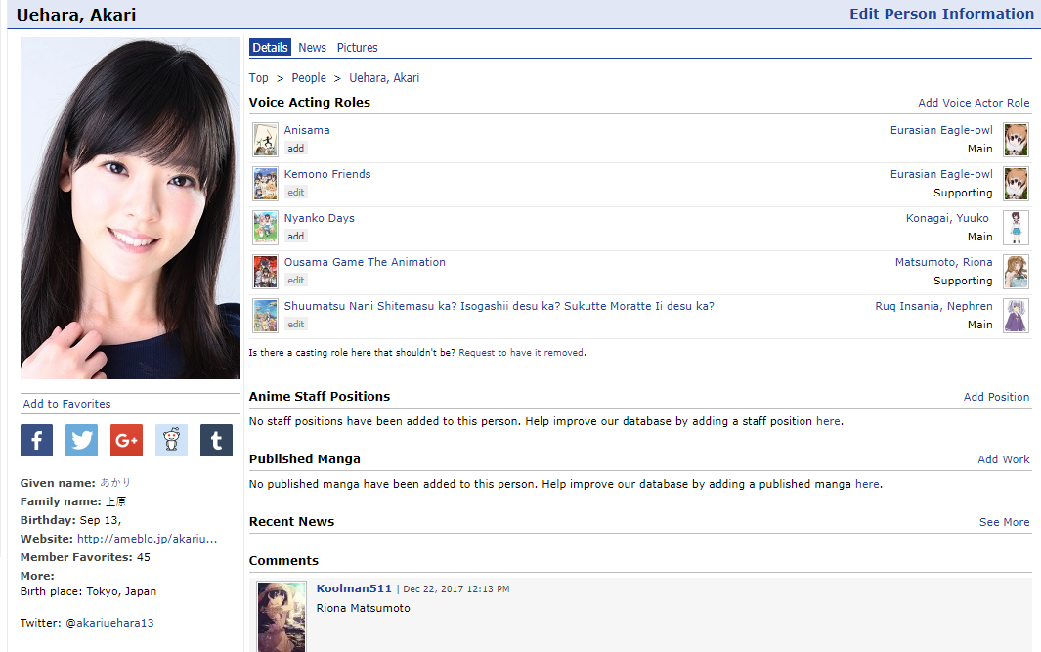Share on Google Plus icon

(126, 440)
